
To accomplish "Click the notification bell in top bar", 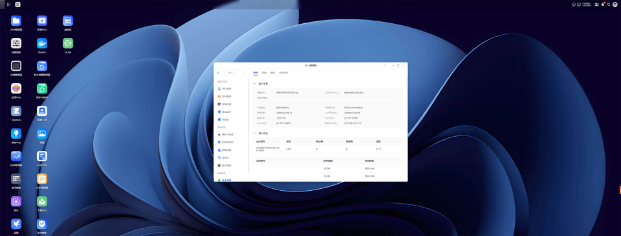I will point(603,5).
